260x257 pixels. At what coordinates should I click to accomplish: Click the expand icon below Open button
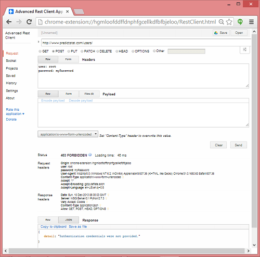244,49
